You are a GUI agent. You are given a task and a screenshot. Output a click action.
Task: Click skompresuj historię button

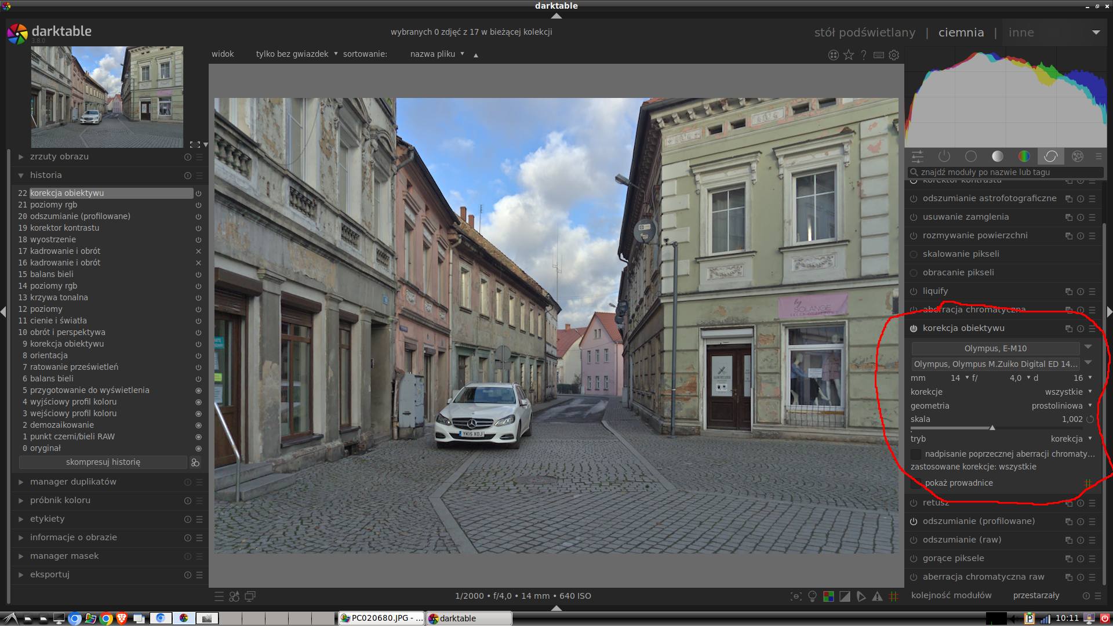pyautogui.click(x=103, y=463)
